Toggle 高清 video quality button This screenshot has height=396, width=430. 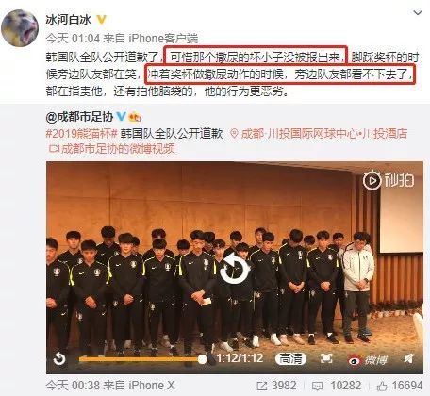click(x=290, y=358)
